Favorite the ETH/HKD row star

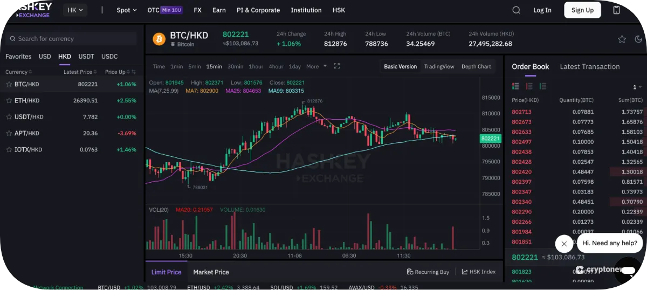point(9,100)
